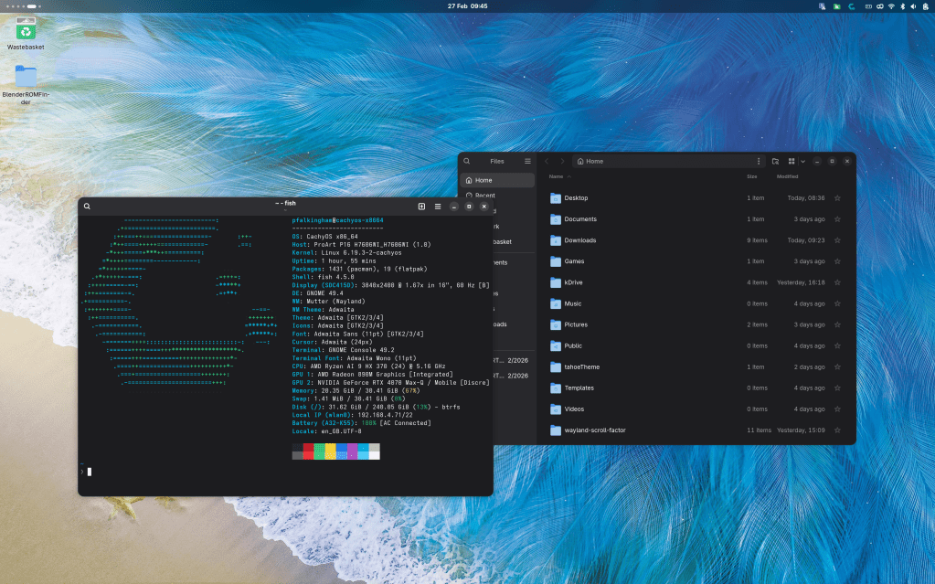Switch Files to grid view
Viewport: 935px width, 584px height.
(x=792, y=161)
